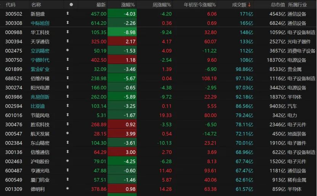This screenshot has width=317, height=196.
Task: Click the marker icon in the 胜宏科技 row
Action: coord(68,124)
